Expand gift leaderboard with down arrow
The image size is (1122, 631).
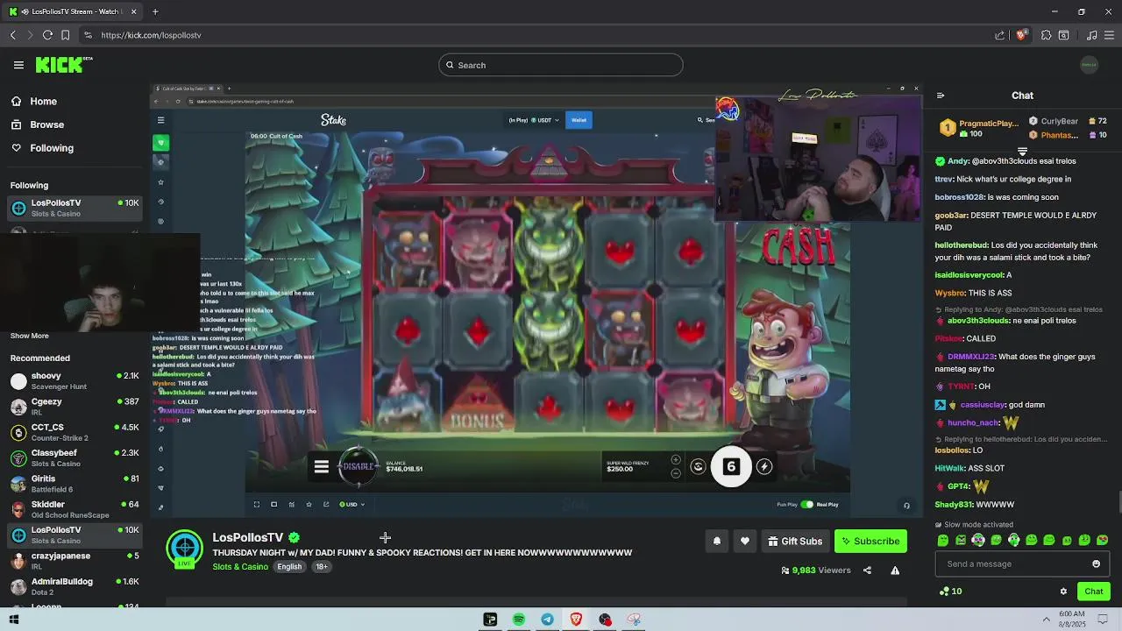click(x=1022, y=152)
